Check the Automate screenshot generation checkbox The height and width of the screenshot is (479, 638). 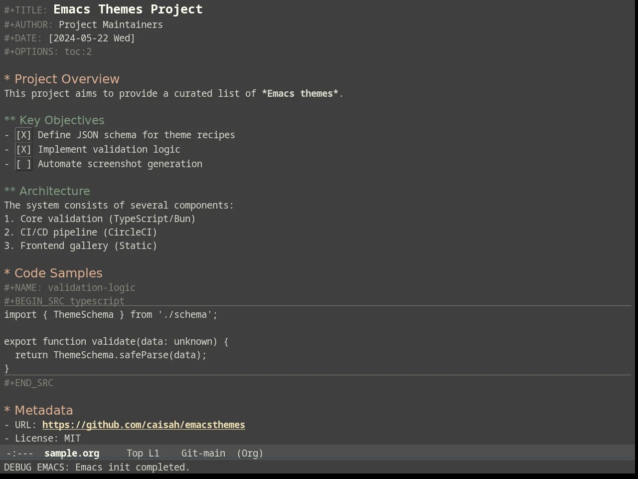[23, 164]
